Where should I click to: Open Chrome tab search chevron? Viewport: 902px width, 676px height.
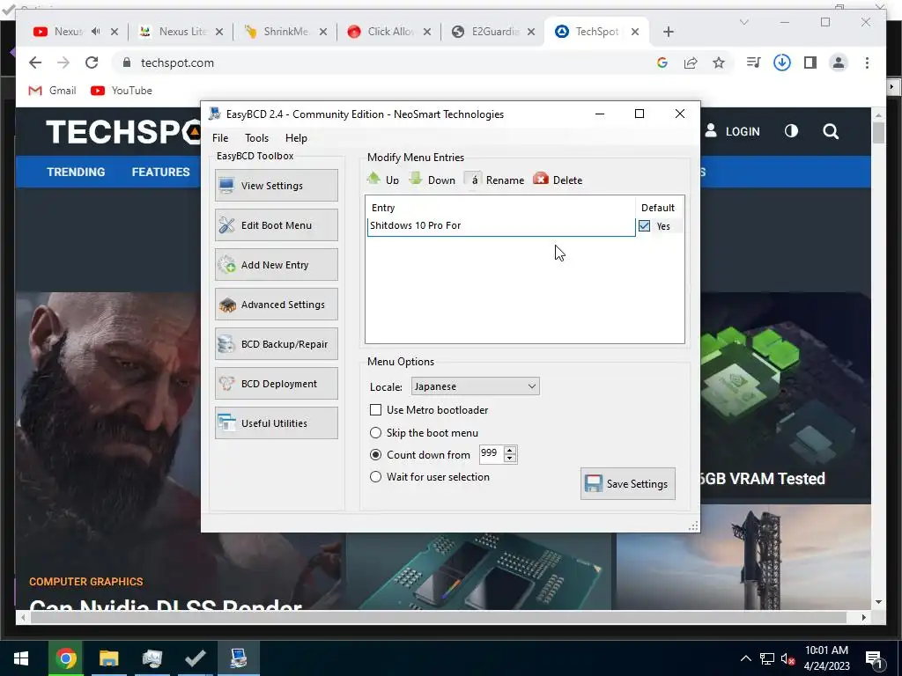click(x=743, y=22)
